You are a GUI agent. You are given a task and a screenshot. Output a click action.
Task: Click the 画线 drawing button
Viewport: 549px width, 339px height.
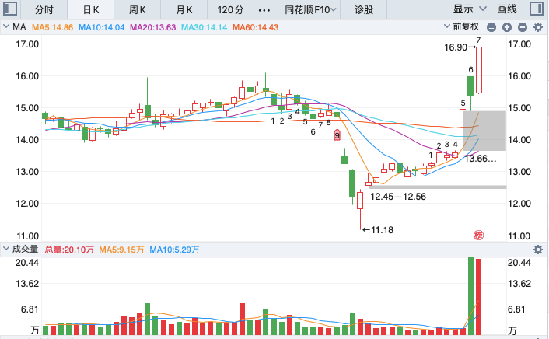coord(507,9)
